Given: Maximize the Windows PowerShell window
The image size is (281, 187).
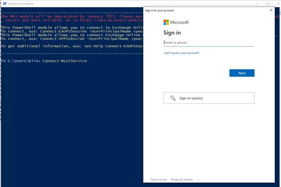Looking at the screenshot, I should [x=267, y=4].
